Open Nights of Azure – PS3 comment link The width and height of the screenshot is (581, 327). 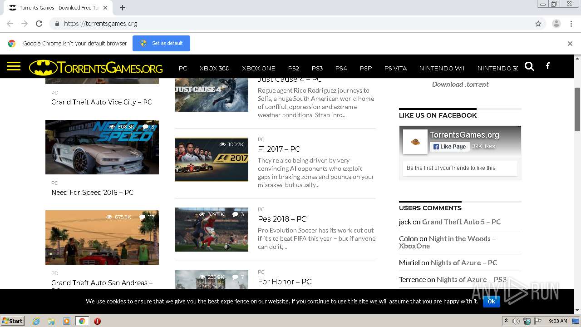coord(471,279)
